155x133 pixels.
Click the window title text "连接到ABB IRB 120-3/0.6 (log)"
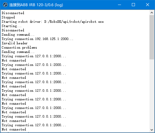pyautogui.click(x=36, y=5)
